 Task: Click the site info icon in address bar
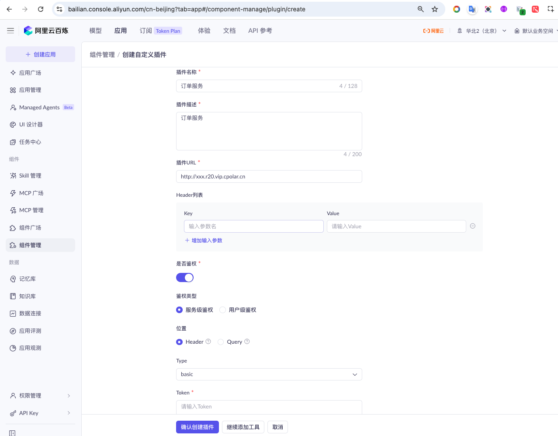click(60, 9)
